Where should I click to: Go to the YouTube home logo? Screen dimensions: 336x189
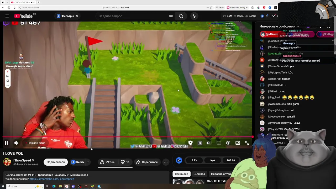point(23,16)
